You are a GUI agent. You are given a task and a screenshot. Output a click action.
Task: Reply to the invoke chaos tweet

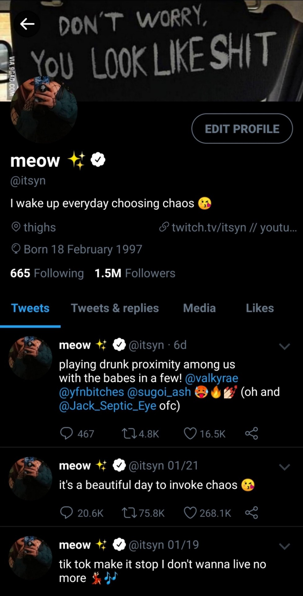point(66,513)
